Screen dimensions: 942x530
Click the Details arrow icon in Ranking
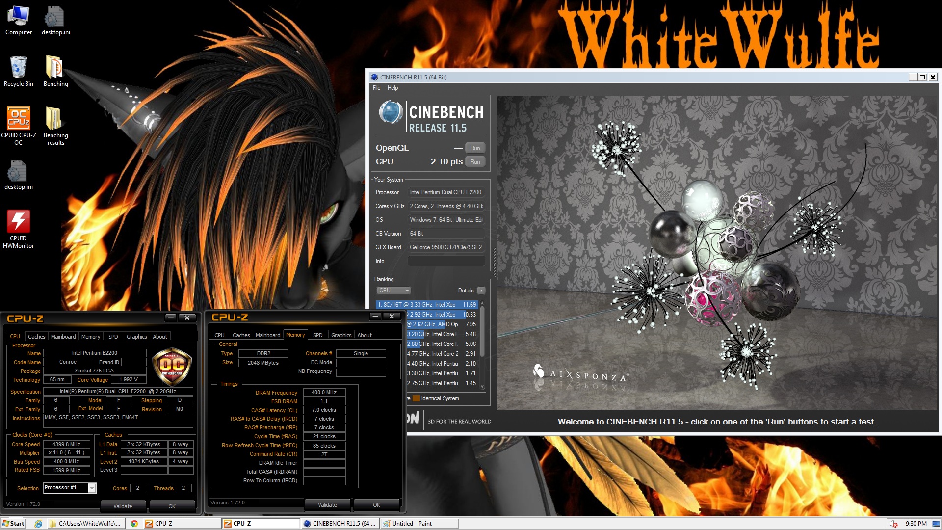[481, 291]
